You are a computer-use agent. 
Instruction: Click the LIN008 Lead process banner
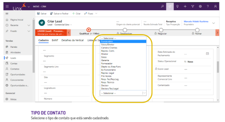coord(51,33)
